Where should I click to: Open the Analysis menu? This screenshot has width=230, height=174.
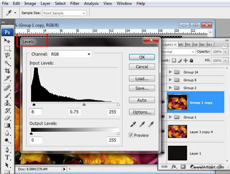pyautogui.click(x=91, y=3)
